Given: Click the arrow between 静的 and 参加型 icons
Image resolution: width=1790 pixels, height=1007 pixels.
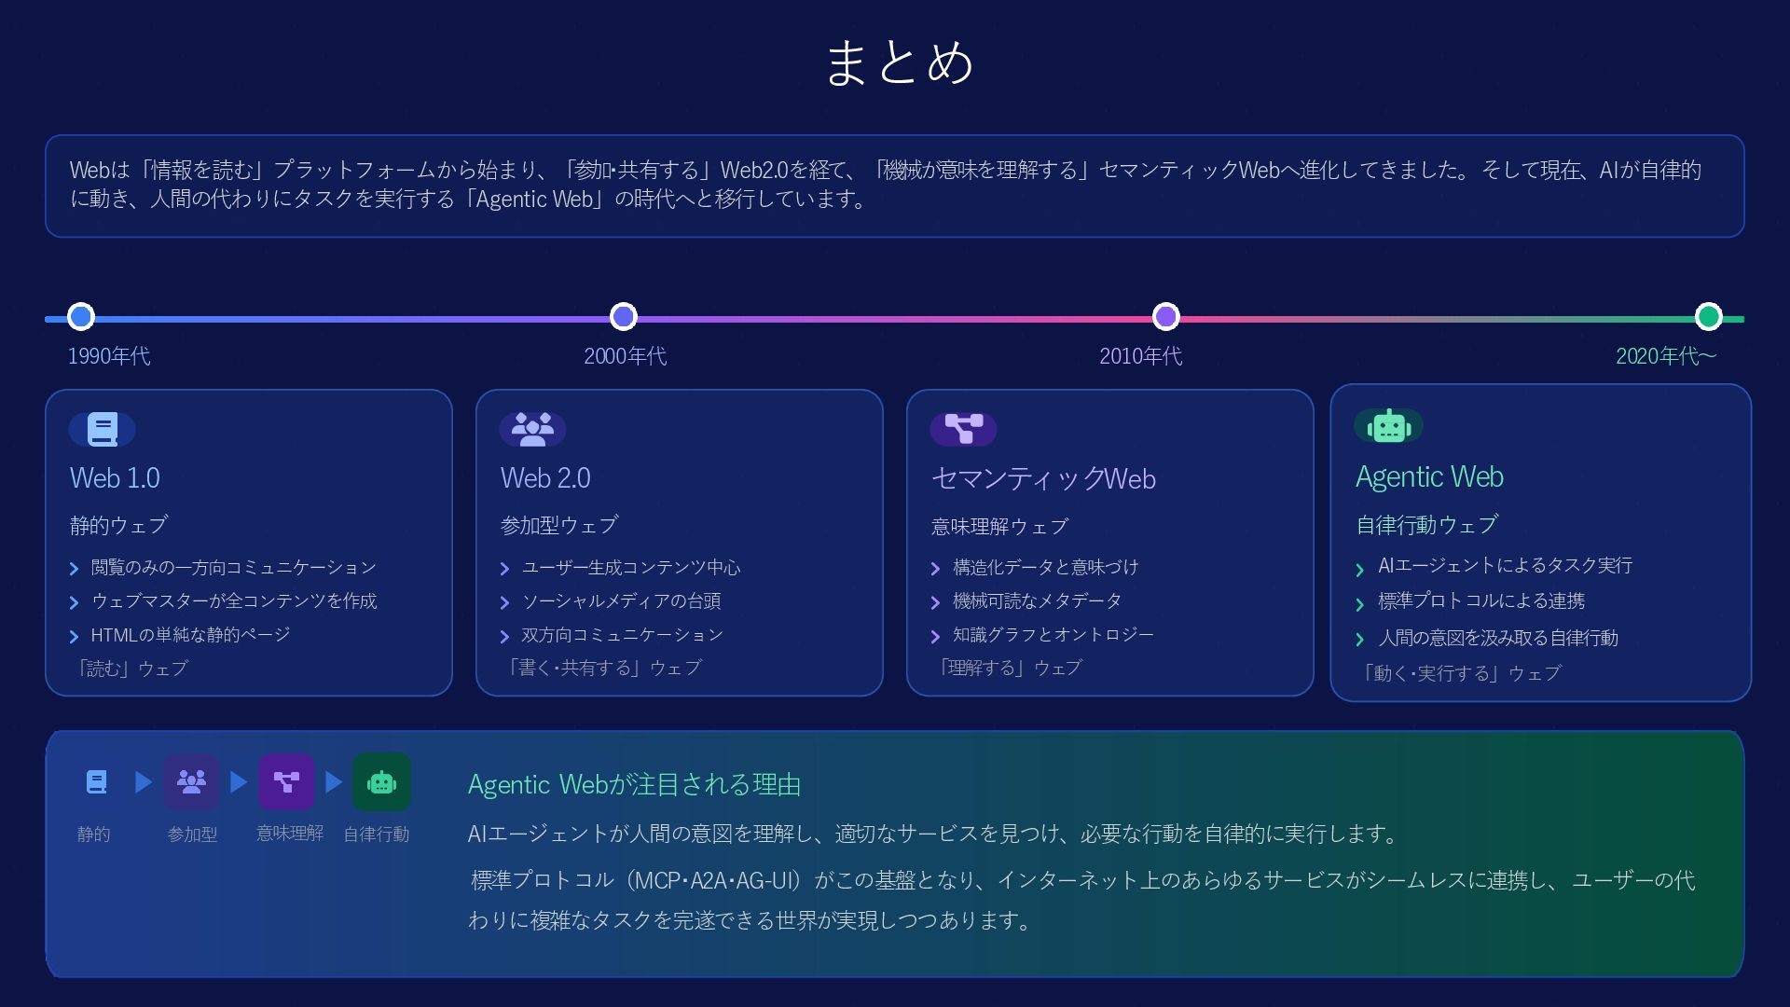Looking at the screenshot, I should pyautogui.click(x=143, y=781).
